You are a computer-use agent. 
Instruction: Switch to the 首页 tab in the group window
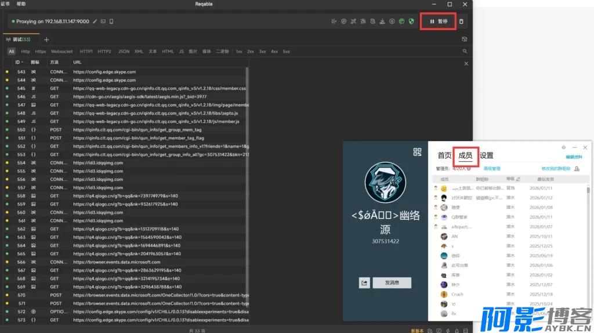444,155
